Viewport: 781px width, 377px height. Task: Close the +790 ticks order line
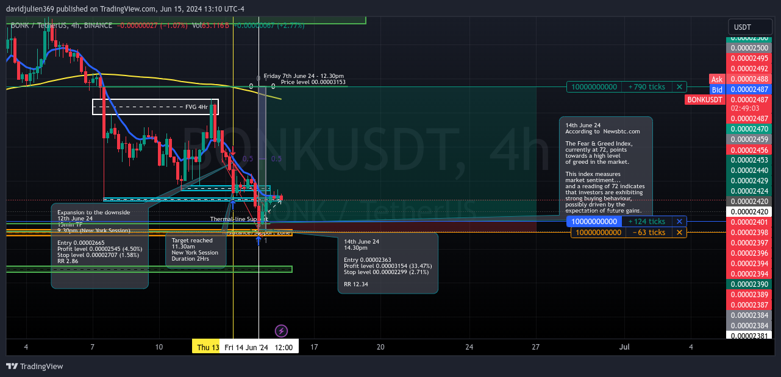point(679,87)
